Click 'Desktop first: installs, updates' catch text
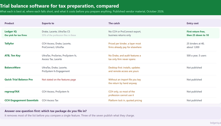The image size is (221, 126). (x=124, y=69)
